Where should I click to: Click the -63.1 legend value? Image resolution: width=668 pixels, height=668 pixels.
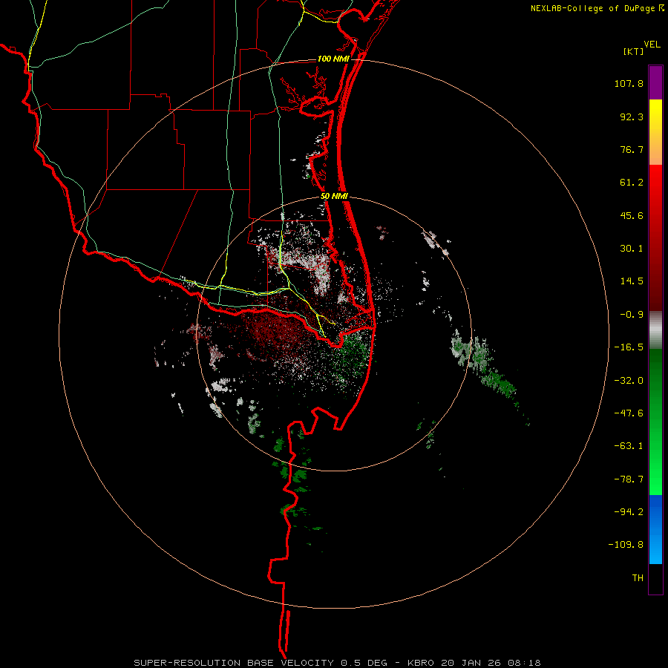pos(629,446)
